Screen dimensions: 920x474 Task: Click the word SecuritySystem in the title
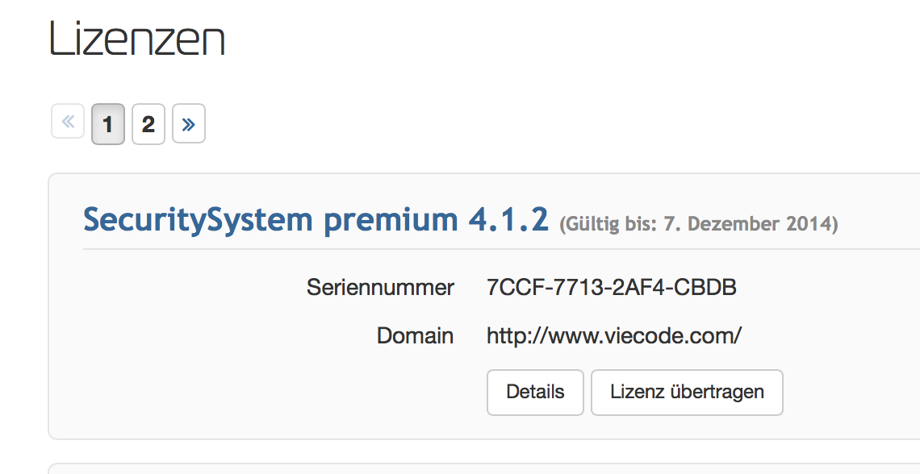pos(198,219)
